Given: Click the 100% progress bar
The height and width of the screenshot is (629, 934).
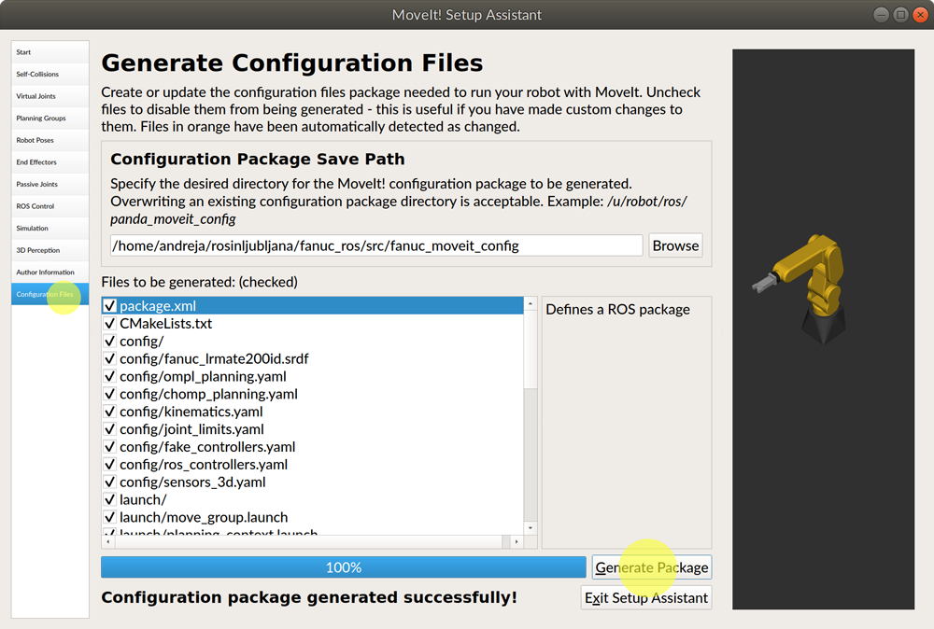Looking at the screenshot, I should pos(343,567).
